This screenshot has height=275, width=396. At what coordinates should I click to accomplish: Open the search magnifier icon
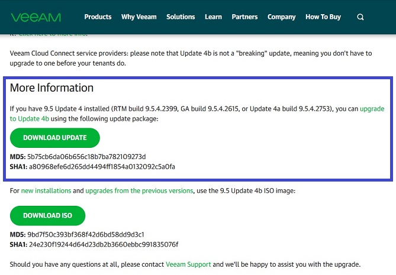coord(360,17)
